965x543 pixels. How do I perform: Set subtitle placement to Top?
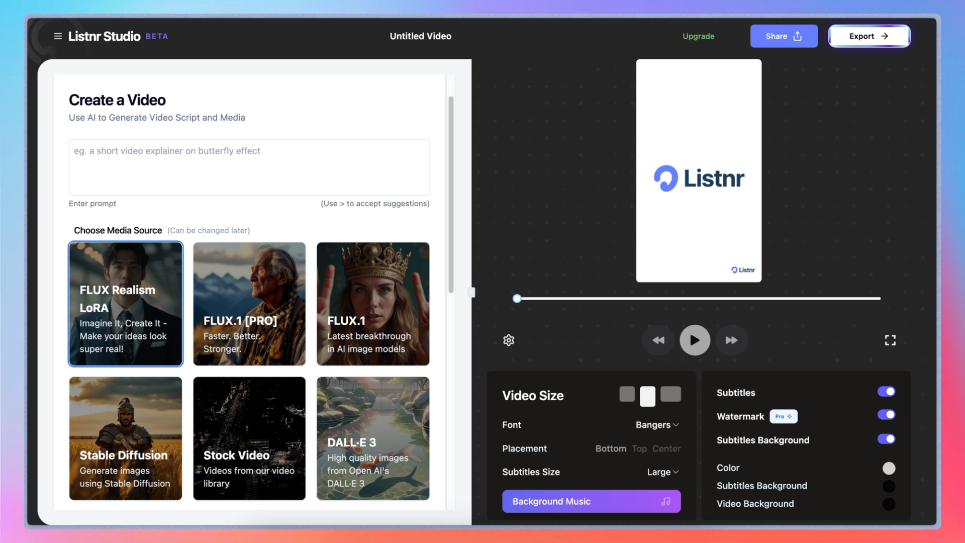639,448
